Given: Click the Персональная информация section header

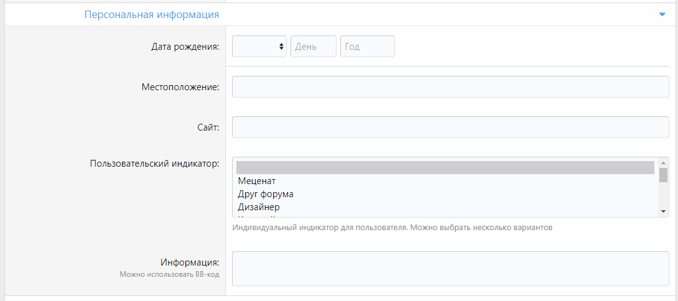Looking at the screenshot, I should [152, 14].
